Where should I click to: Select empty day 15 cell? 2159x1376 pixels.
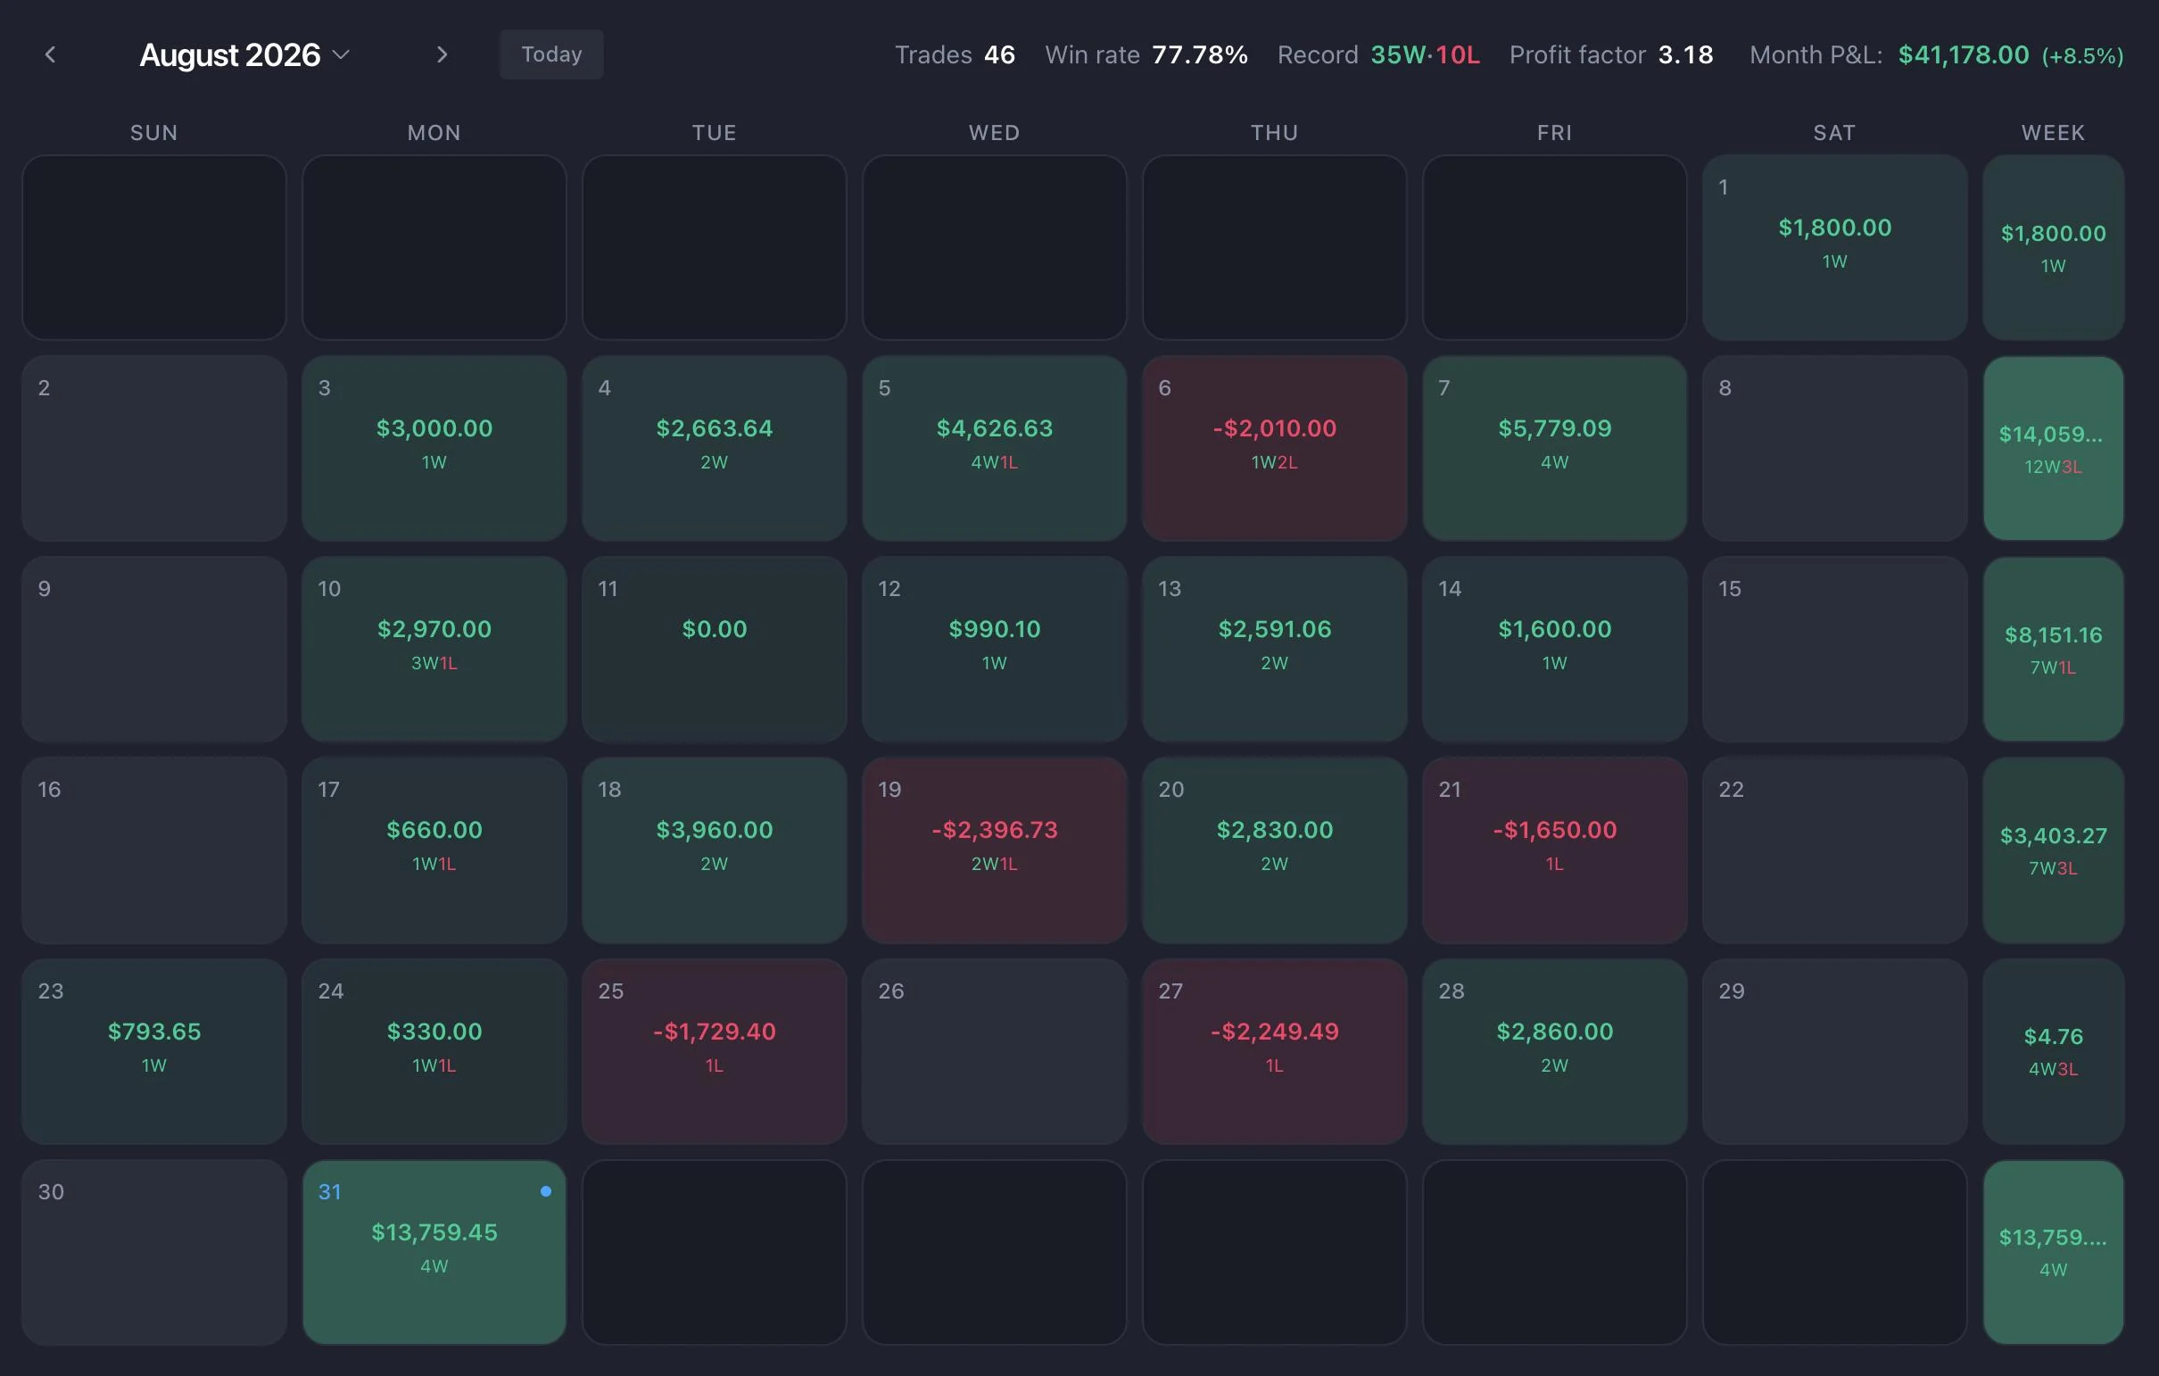(x=1834, y=650)
